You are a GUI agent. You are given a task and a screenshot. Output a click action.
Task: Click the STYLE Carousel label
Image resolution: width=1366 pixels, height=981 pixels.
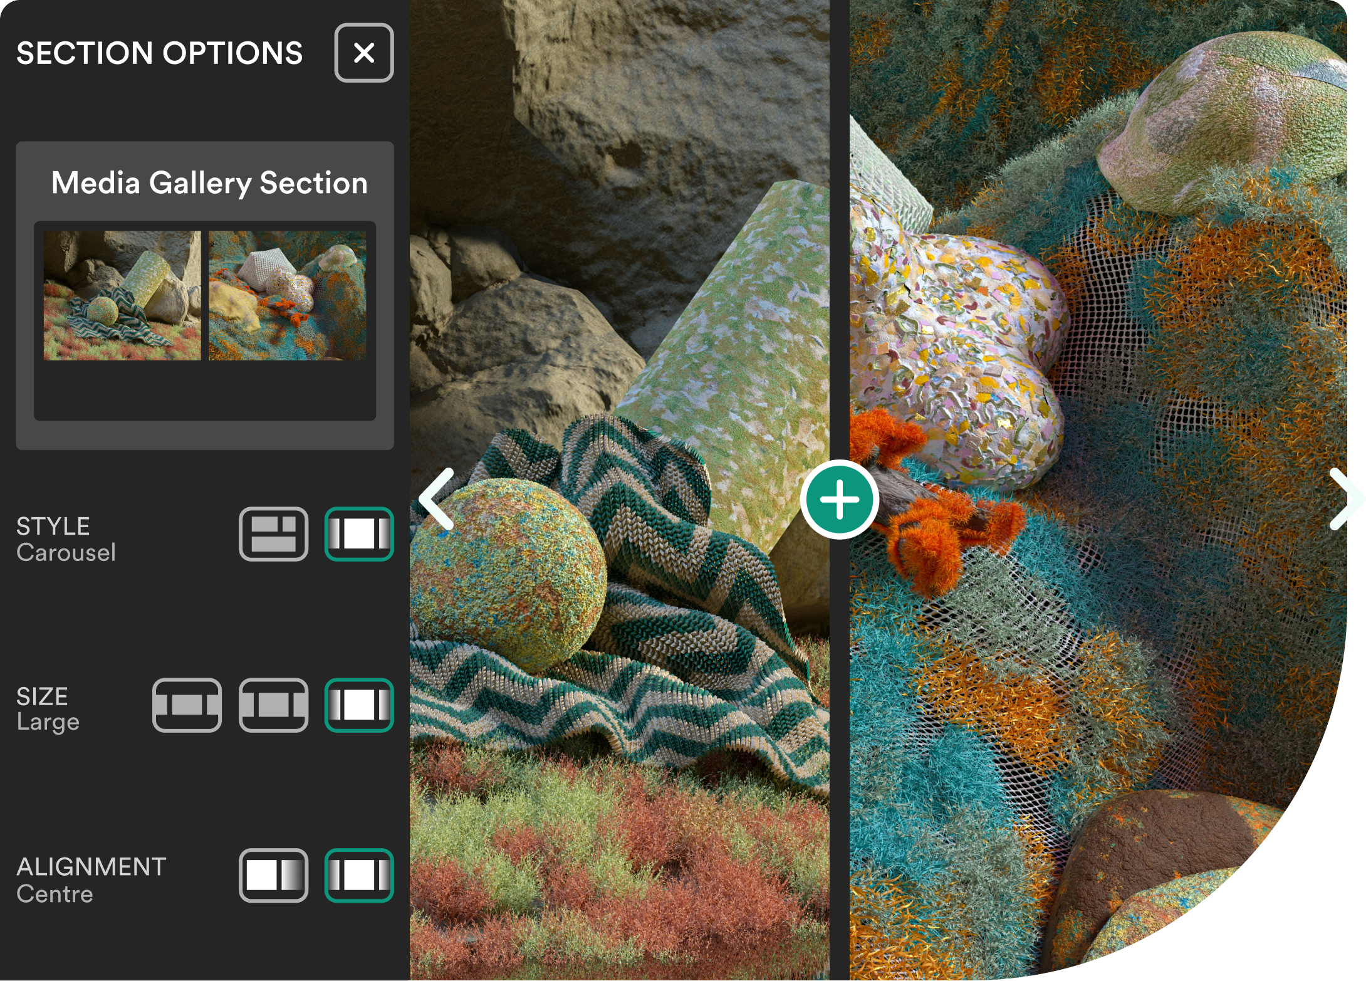pos(66,539)
